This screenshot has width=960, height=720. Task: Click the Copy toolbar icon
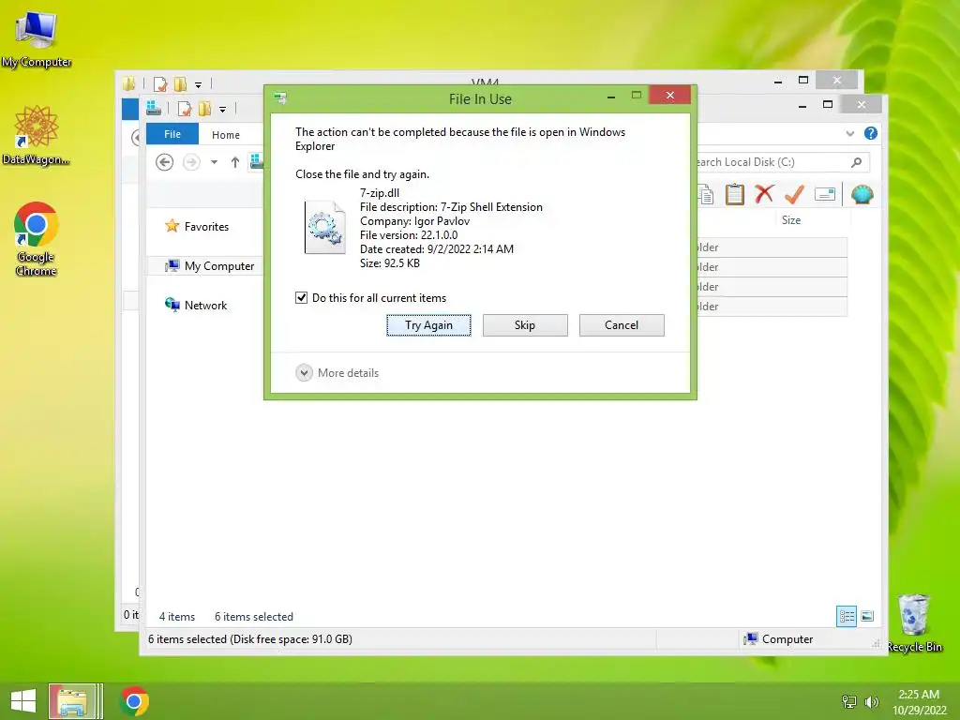point(705,195)
